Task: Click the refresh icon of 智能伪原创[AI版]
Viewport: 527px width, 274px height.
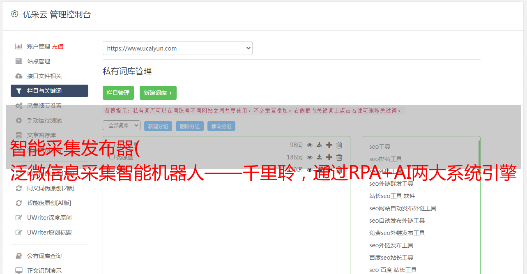Action: (19, 203)
